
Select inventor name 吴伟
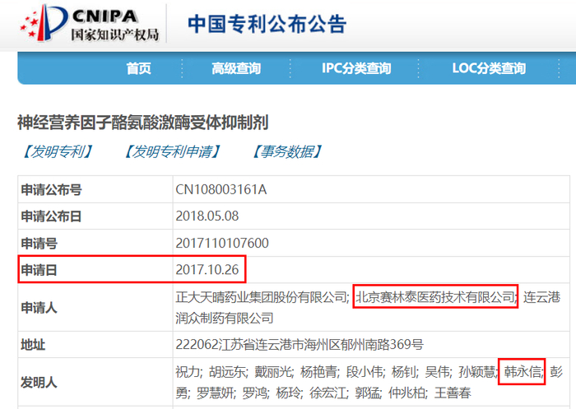pos(437,372)
